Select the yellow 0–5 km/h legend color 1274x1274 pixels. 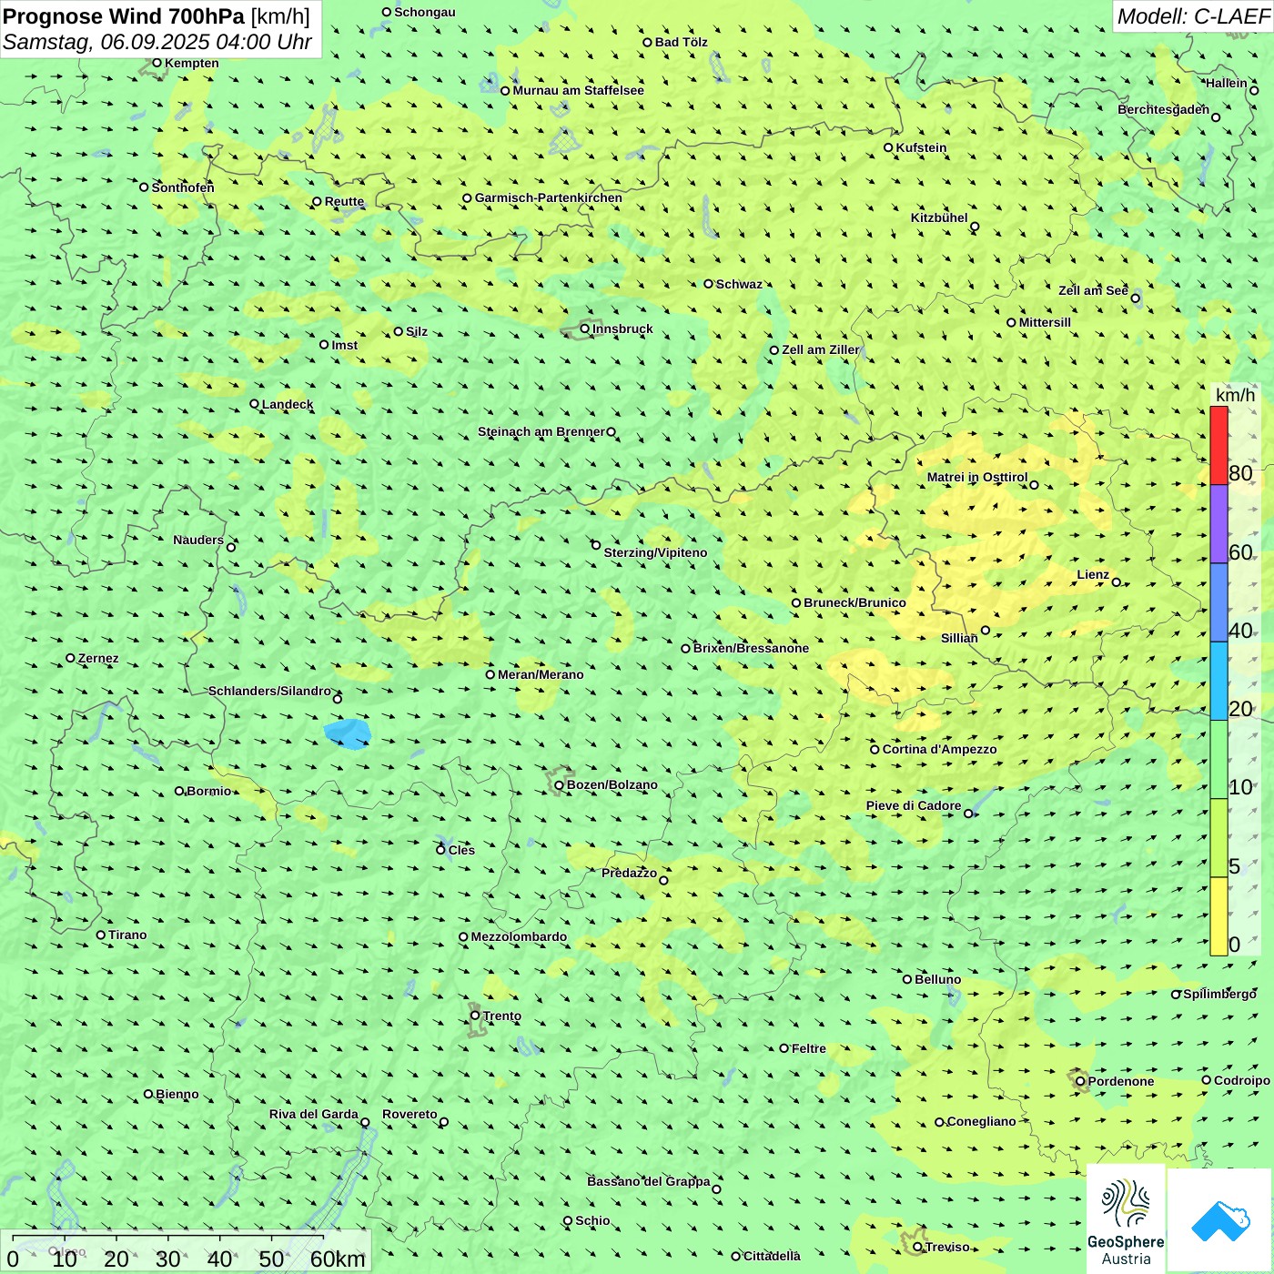tap(1218, 916)
